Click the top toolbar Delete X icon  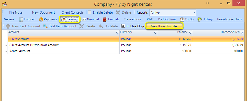(x=118, y=12)
